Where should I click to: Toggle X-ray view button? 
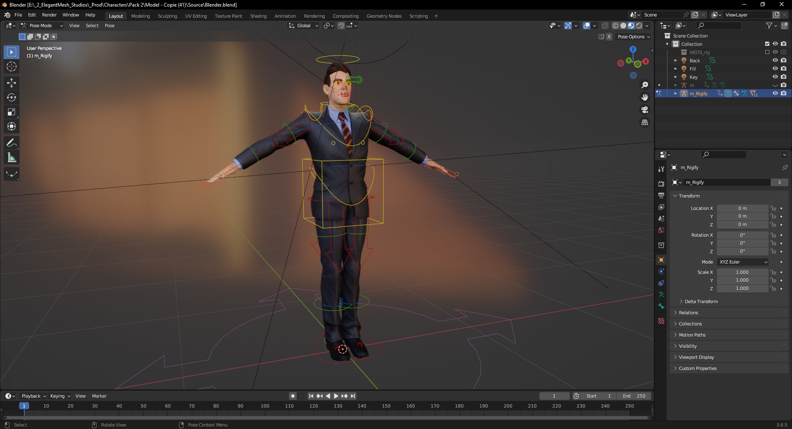tap(605, 26)
